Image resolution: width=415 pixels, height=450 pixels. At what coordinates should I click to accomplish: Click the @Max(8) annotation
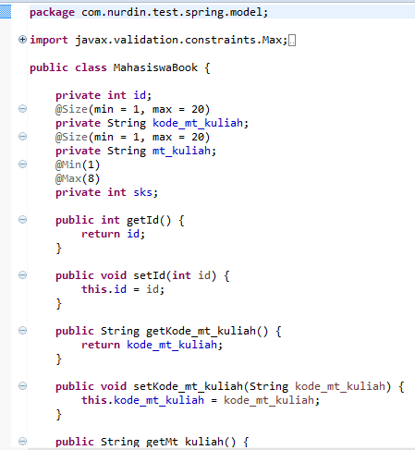click(x=78, y=178)
